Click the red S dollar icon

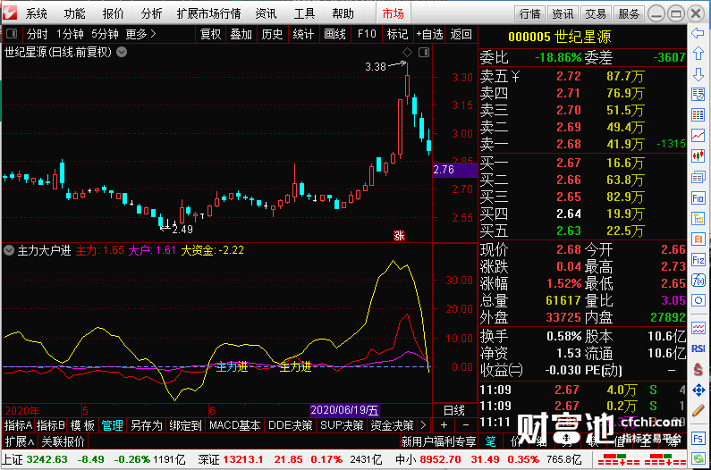pos(698,369)
